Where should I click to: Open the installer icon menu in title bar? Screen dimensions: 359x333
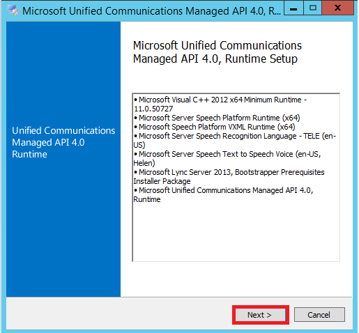click(13, 10)
